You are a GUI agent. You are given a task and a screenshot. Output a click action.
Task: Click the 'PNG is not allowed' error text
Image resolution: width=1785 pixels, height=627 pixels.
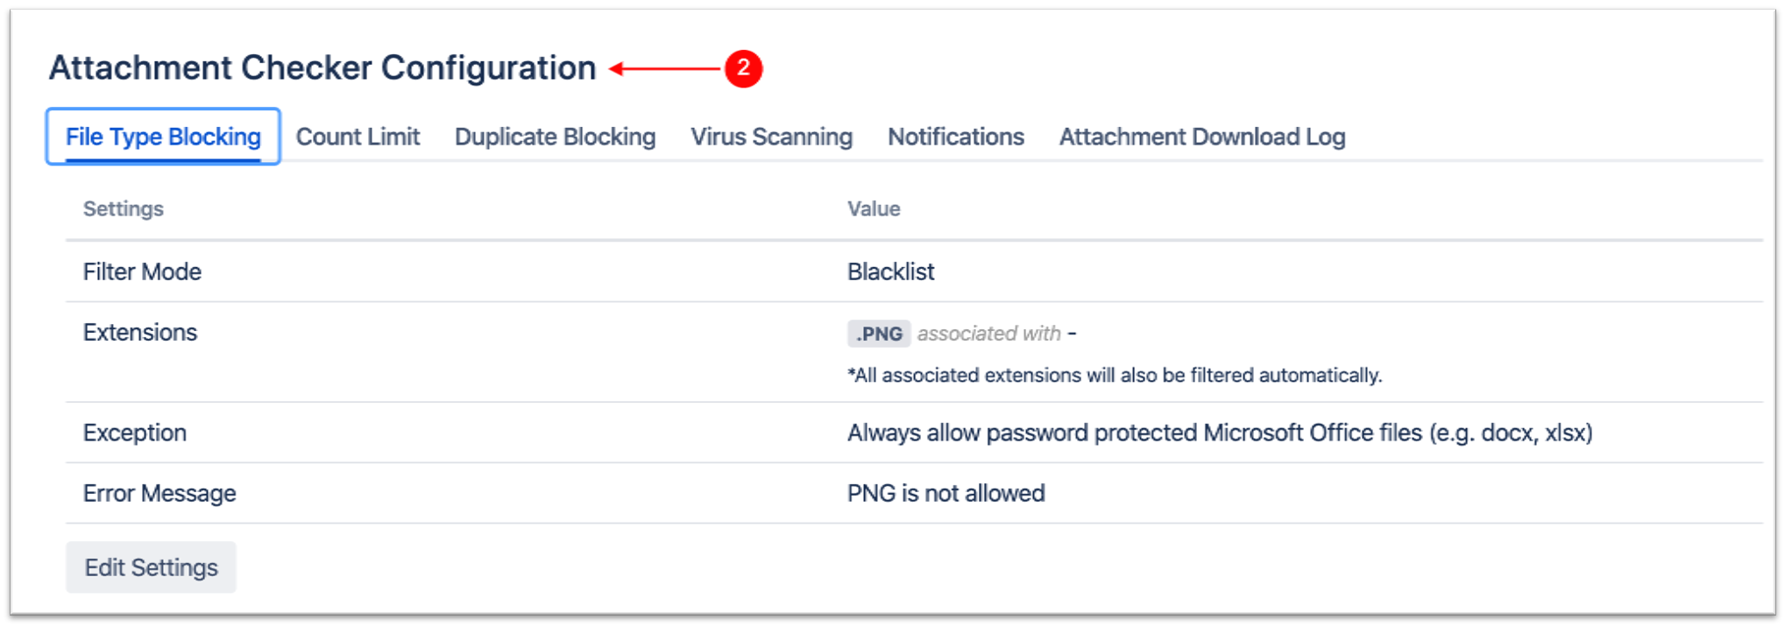coord(946,493)
